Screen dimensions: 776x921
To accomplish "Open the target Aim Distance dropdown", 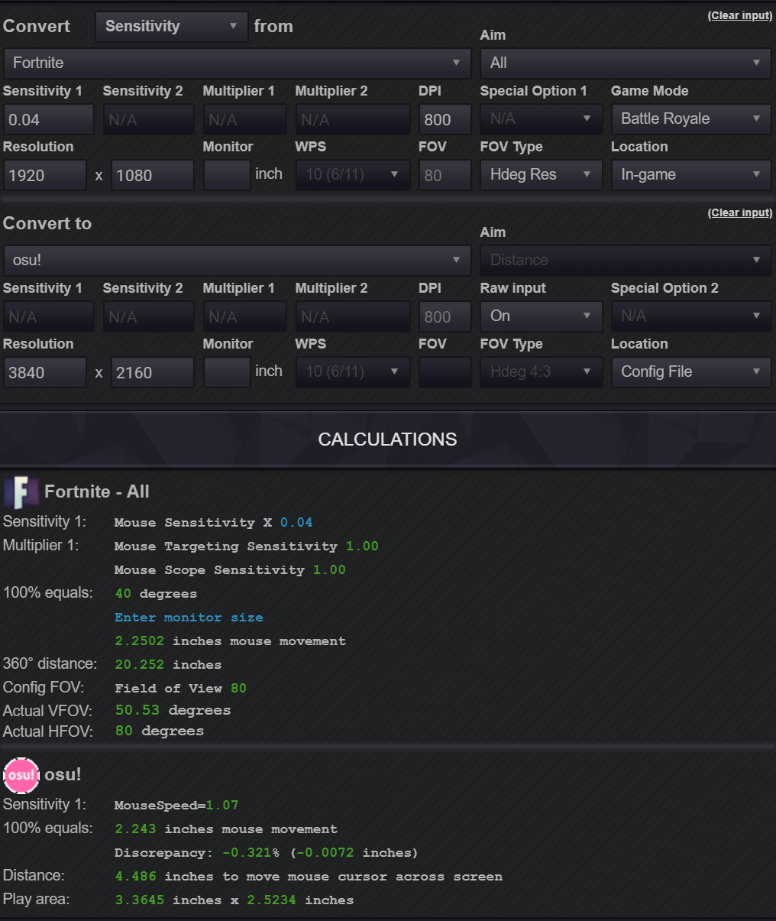I will pos(626,260).
